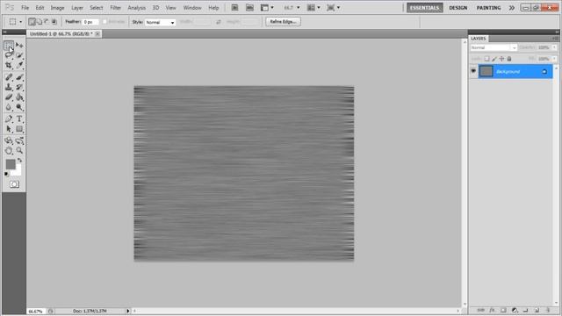Toggle lock image pixels brush icon
The height and width of the screenshot is (316, 562).
494,59
